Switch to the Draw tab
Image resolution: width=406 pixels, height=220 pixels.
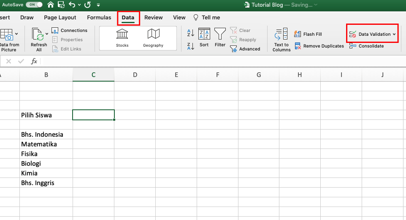(27, 18)
